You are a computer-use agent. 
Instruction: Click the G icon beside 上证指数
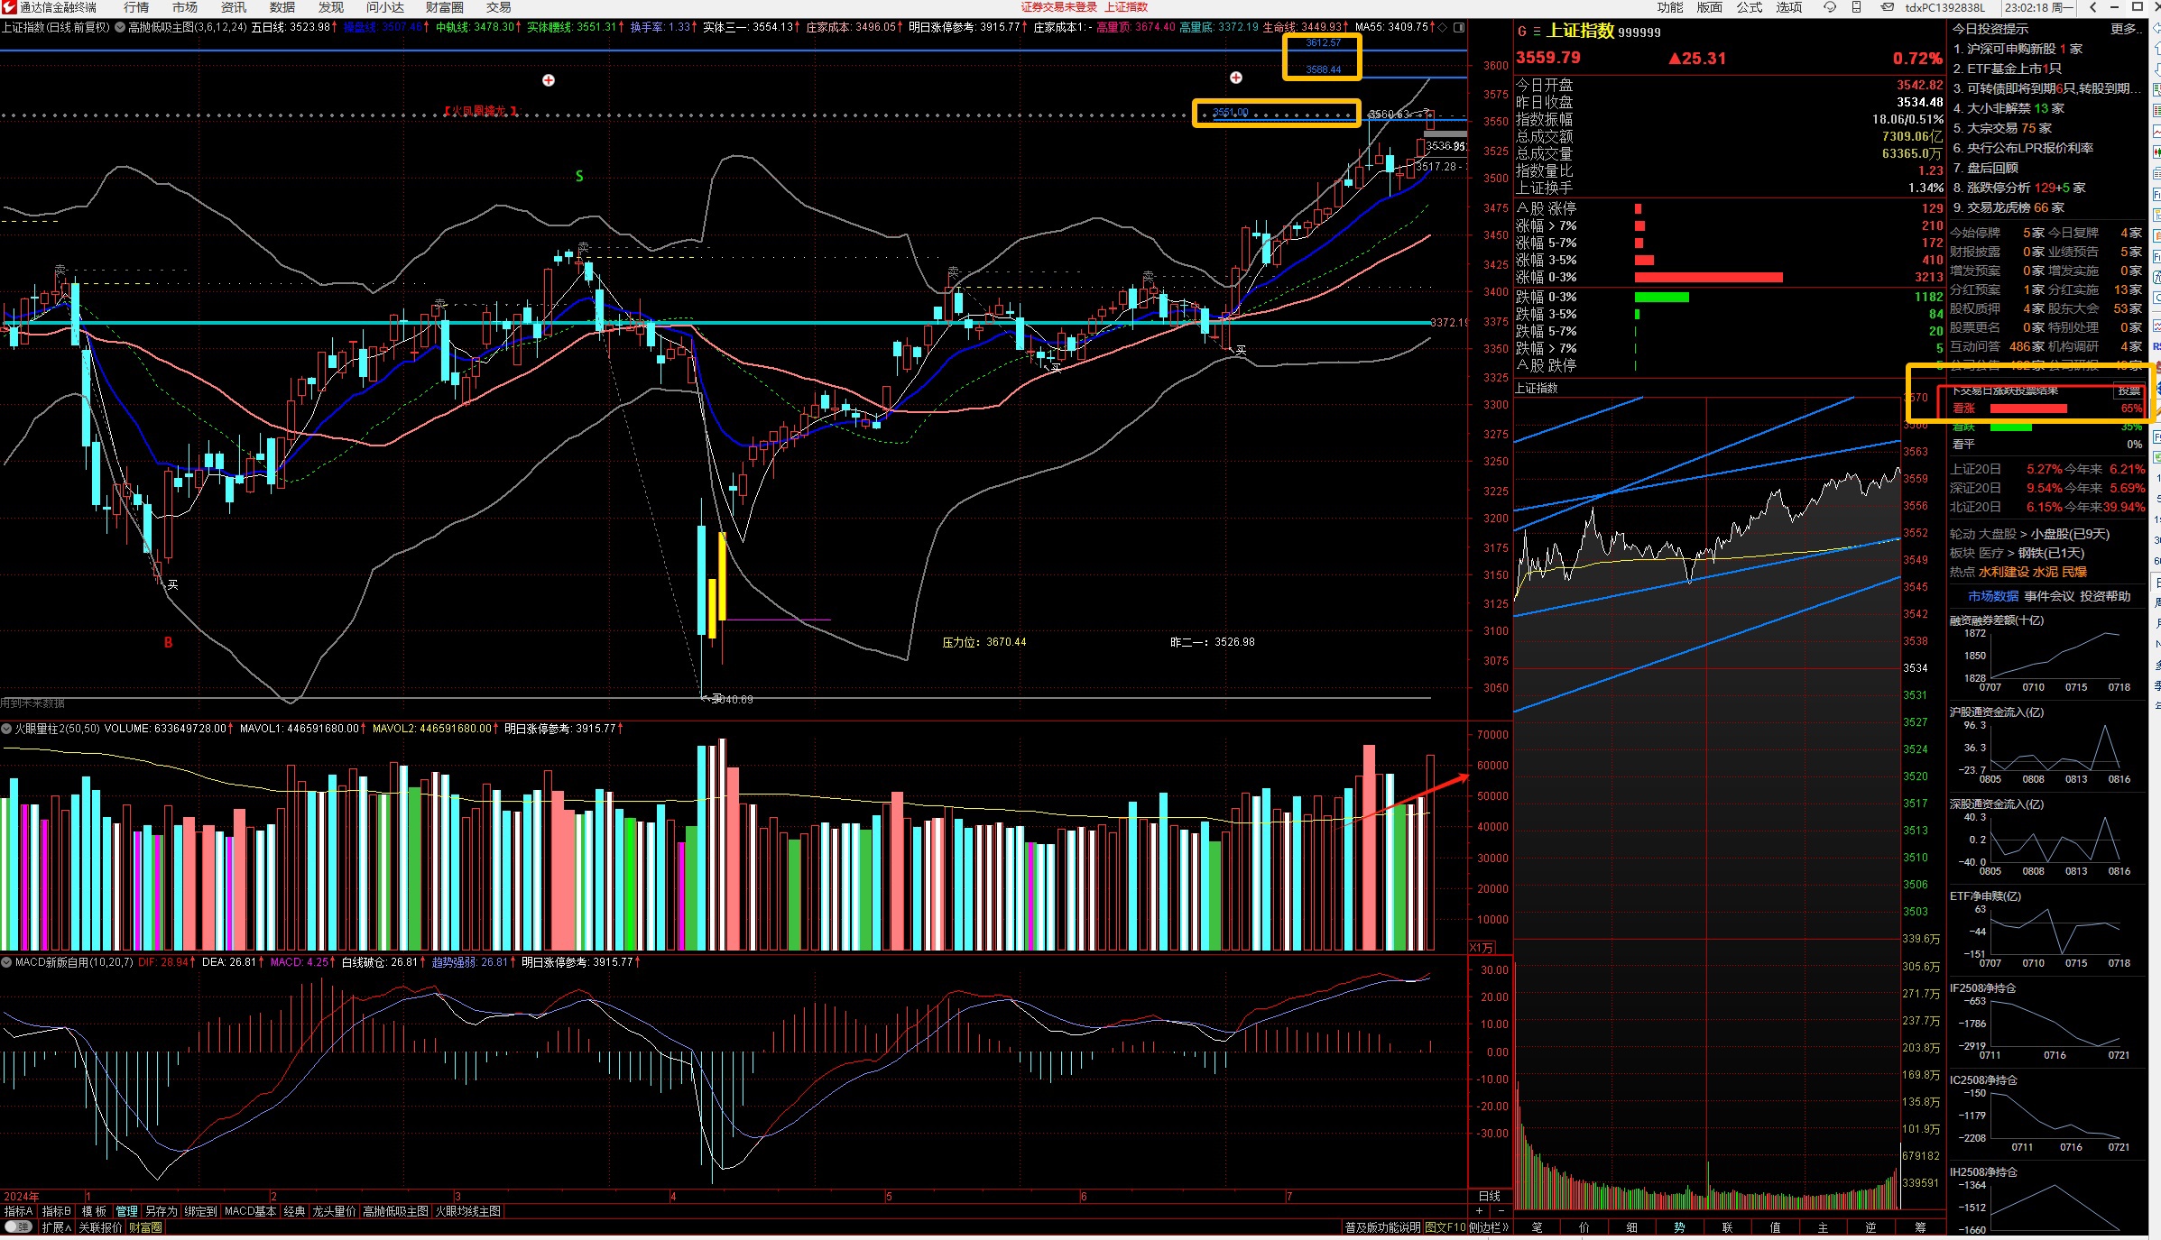pyautogui.click(x=1522, y=32)
